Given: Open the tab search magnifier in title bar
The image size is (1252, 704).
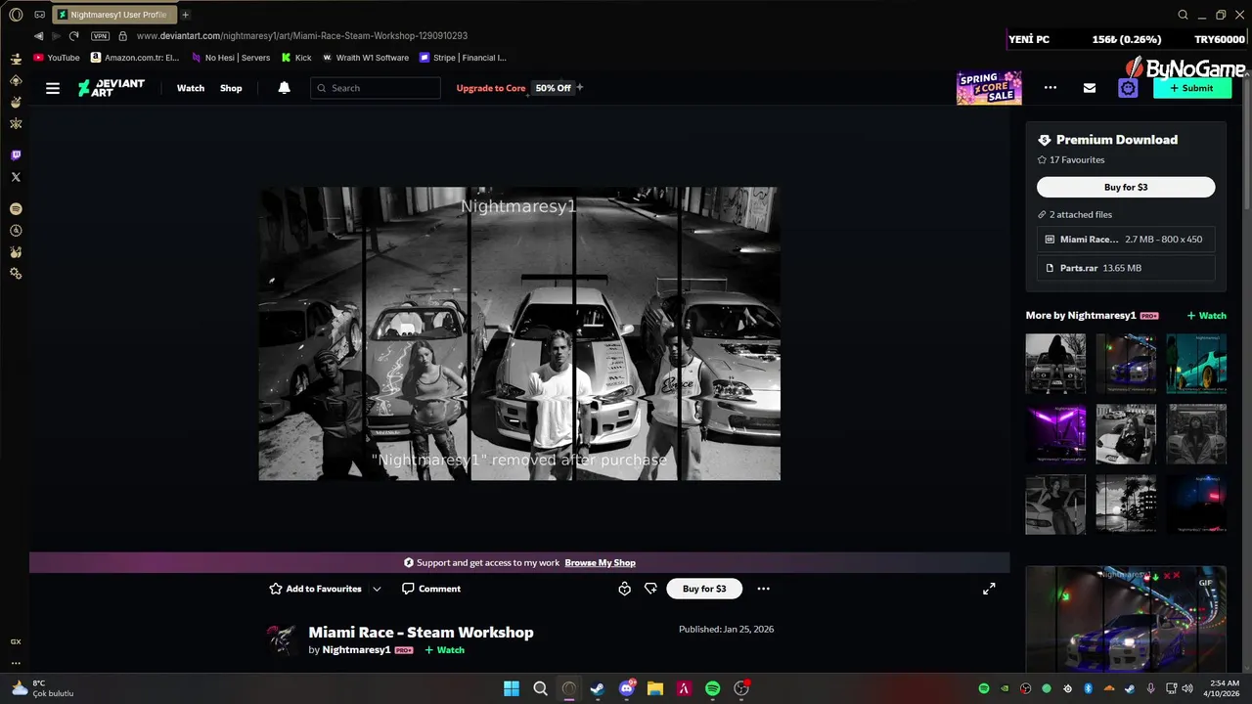Looking at the screenshot, I should 1183,15.
